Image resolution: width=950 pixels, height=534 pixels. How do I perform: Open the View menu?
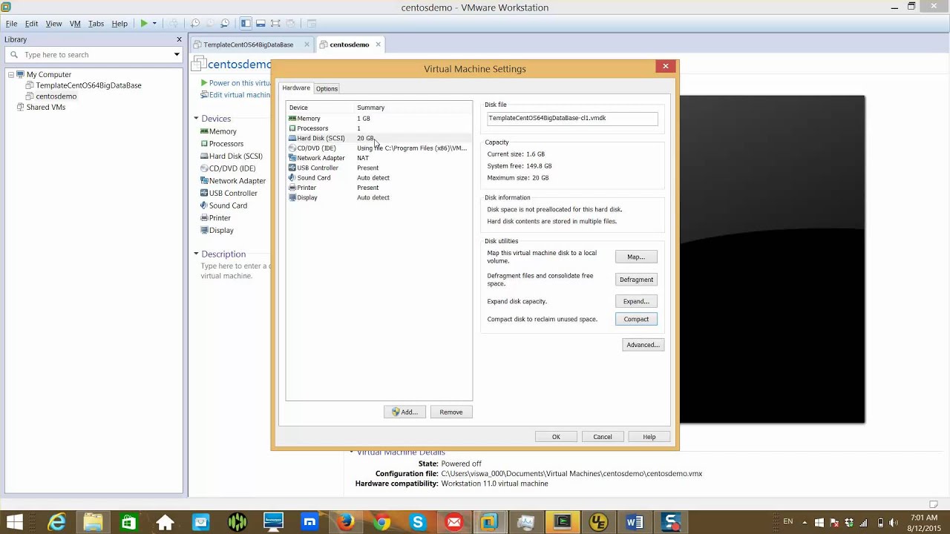click(x=53, y=24)
